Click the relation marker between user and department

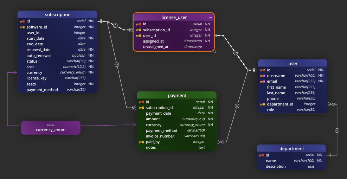pos(337,130)
